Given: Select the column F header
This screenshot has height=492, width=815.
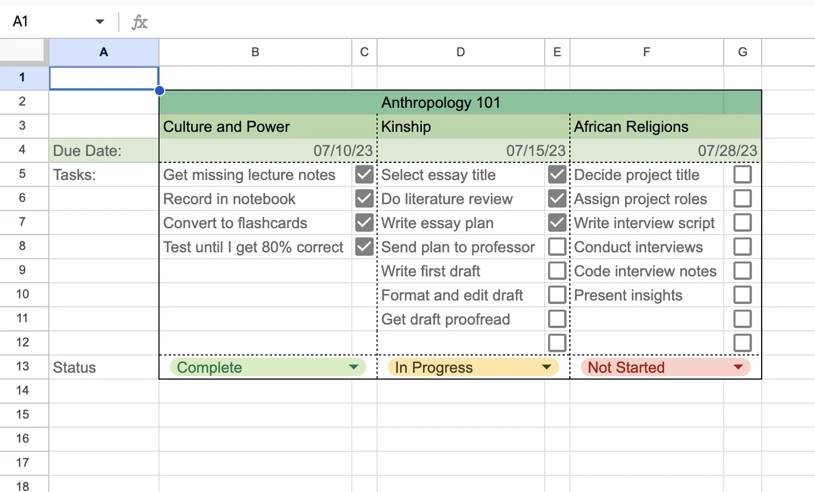Looking at the screenshot, I should [646, 52].
